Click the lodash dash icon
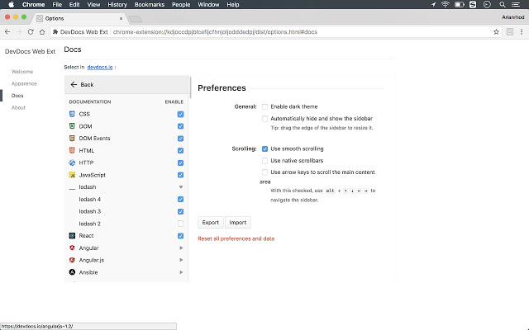 point(72,189)
